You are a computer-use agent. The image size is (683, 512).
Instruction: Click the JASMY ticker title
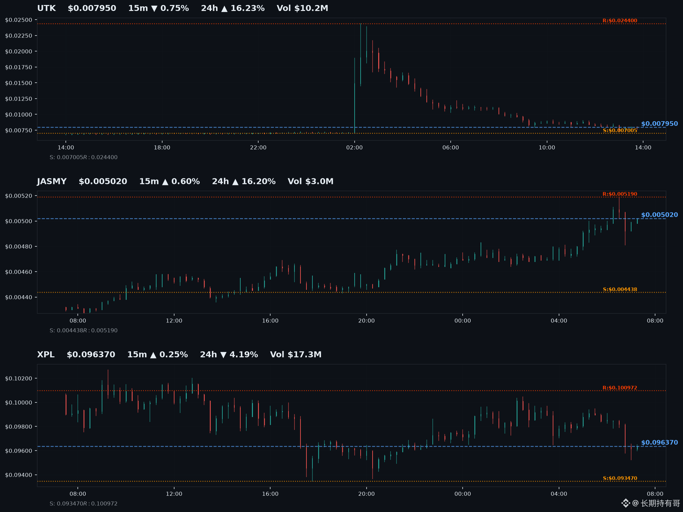[52, 182]
